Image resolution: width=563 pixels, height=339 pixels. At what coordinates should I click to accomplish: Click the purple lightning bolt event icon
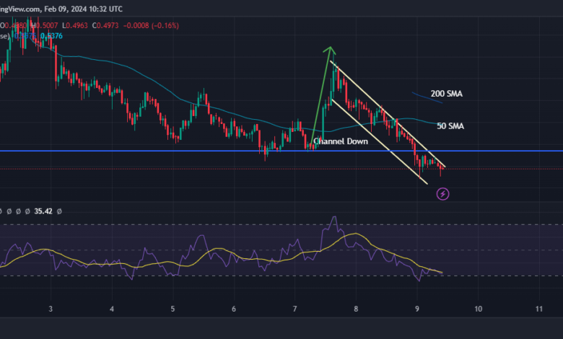pyautogui.click(x=444, y=193)
